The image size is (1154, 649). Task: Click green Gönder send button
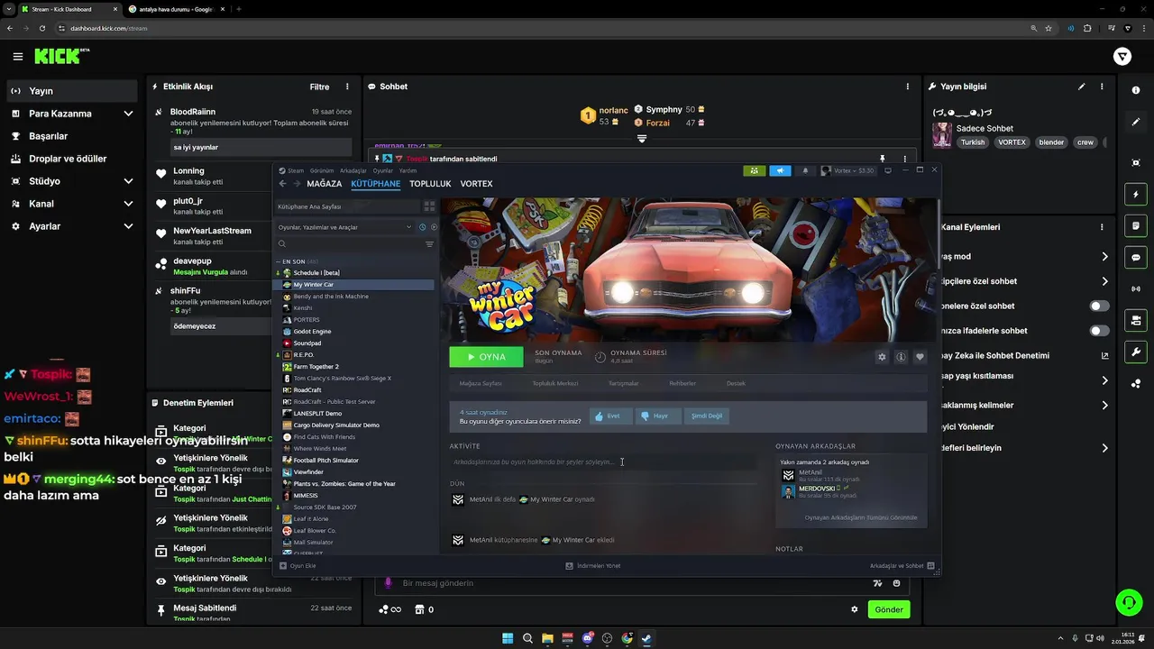(x=889, y=609)
